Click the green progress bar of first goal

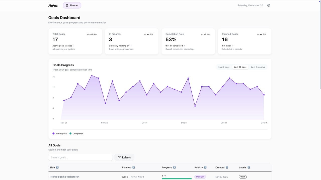pyautogui.click(x=177, y=179)
